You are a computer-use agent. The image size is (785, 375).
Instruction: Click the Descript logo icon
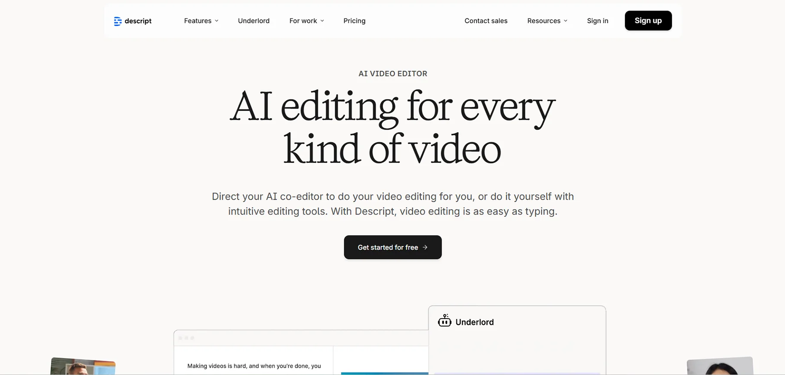[118, 21]
